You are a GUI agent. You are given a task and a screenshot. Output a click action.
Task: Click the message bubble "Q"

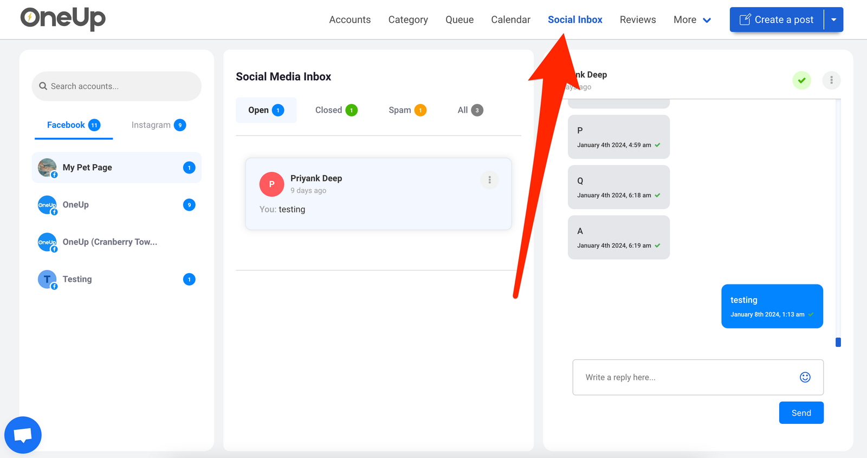pos(619,187)
